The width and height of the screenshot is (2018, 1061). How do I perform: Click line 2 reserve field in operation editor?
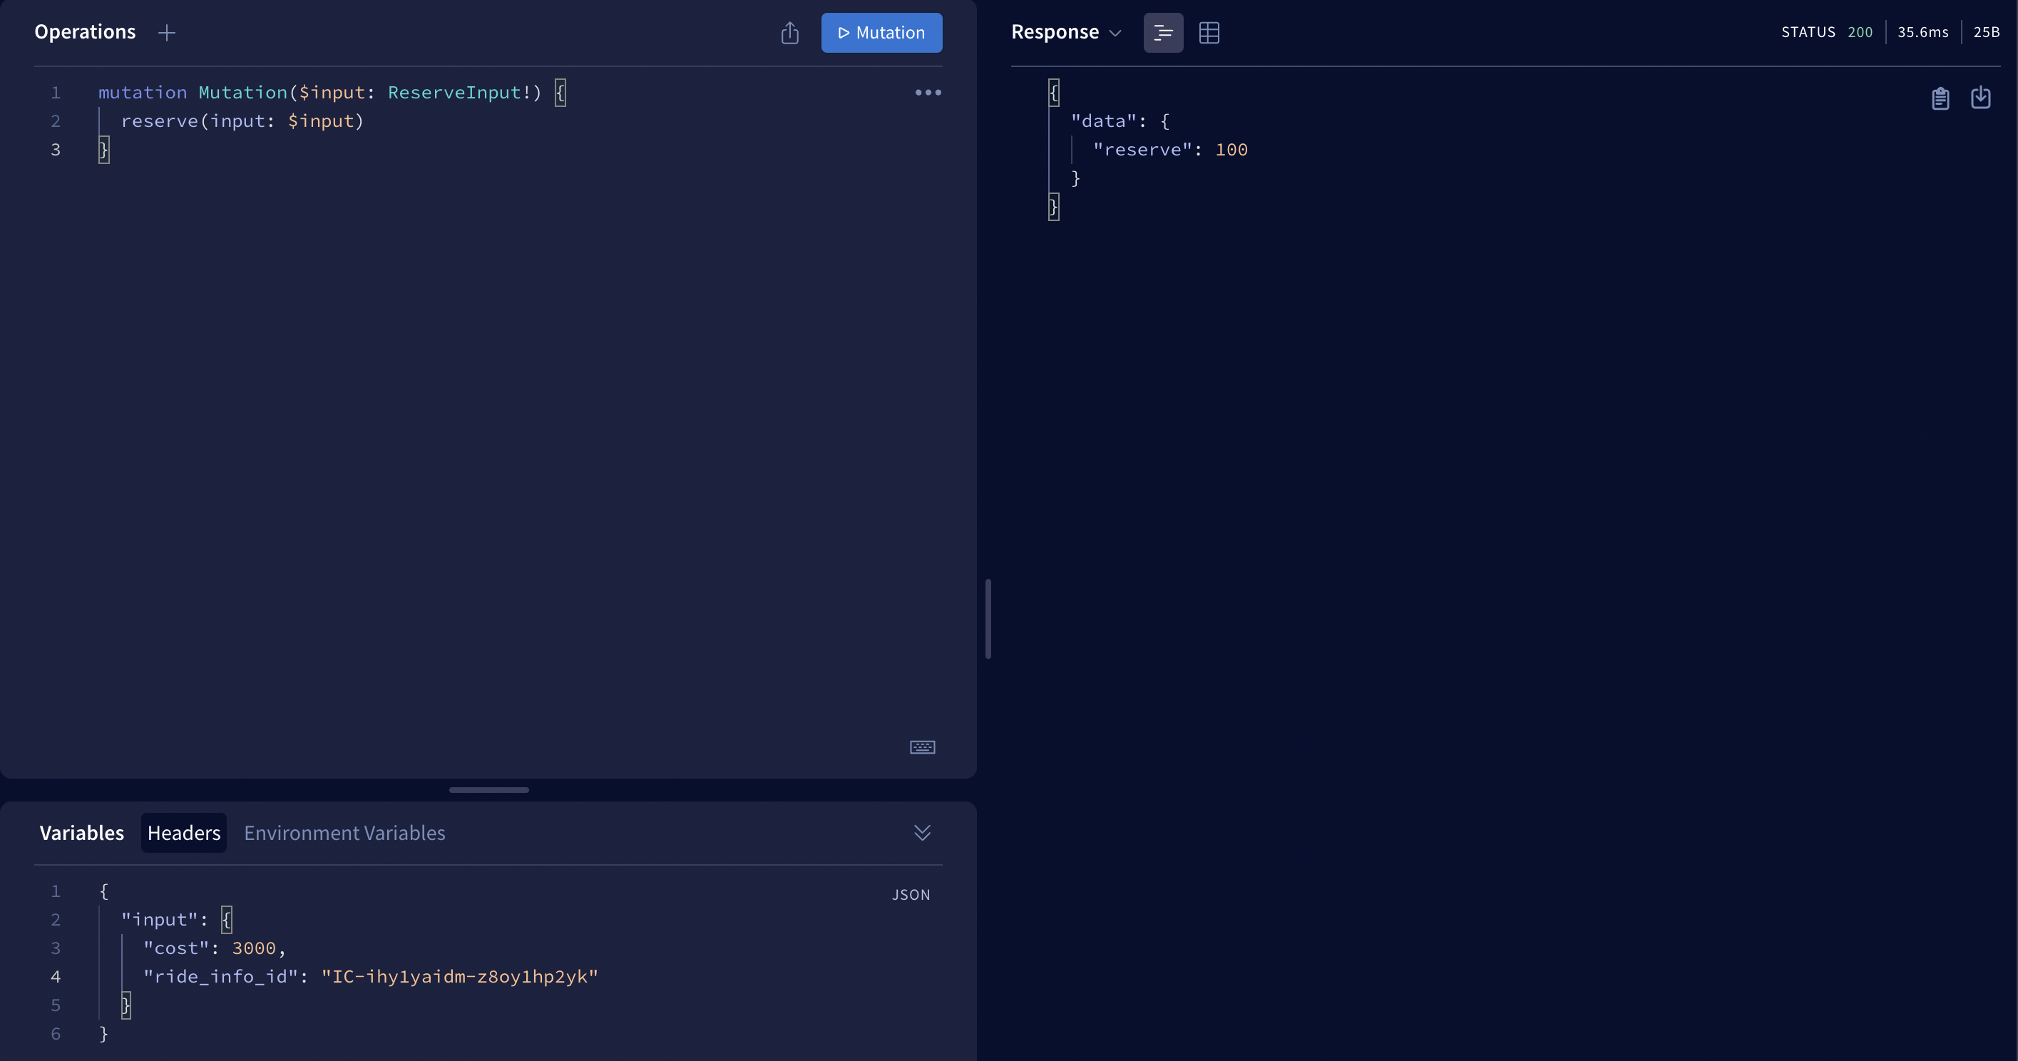pos(160,121)
